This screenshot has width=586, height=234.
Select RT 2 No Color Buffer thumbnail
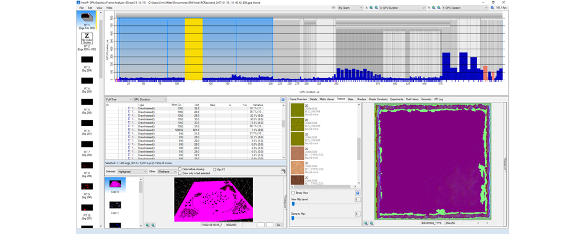[87, 38]
